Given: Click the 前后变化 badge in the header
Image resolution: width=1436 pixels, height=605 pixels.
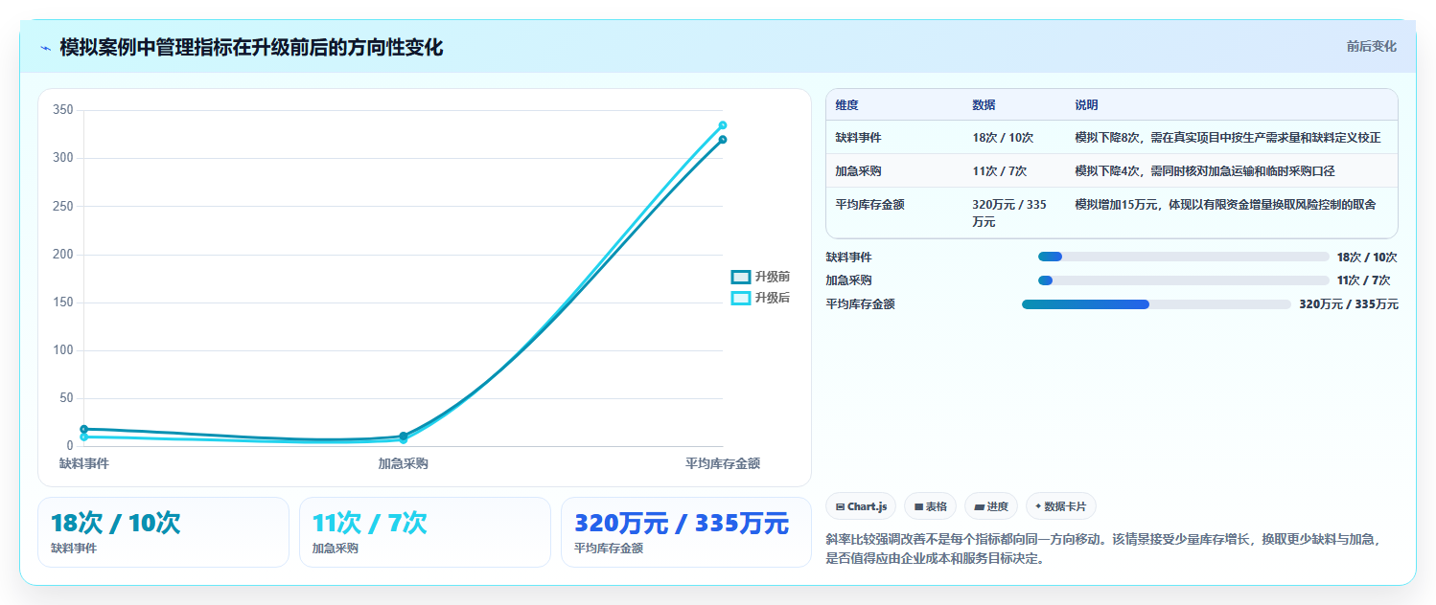Looking at the screenshot, I should (x=1371, y=46).
